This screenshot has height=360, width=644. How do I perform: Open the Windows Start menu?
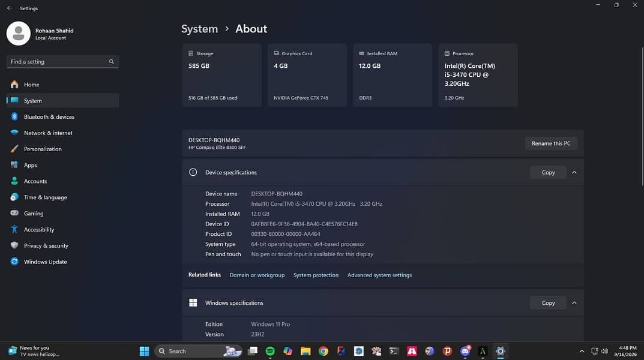pyautogui.click(x=144, y=351)
